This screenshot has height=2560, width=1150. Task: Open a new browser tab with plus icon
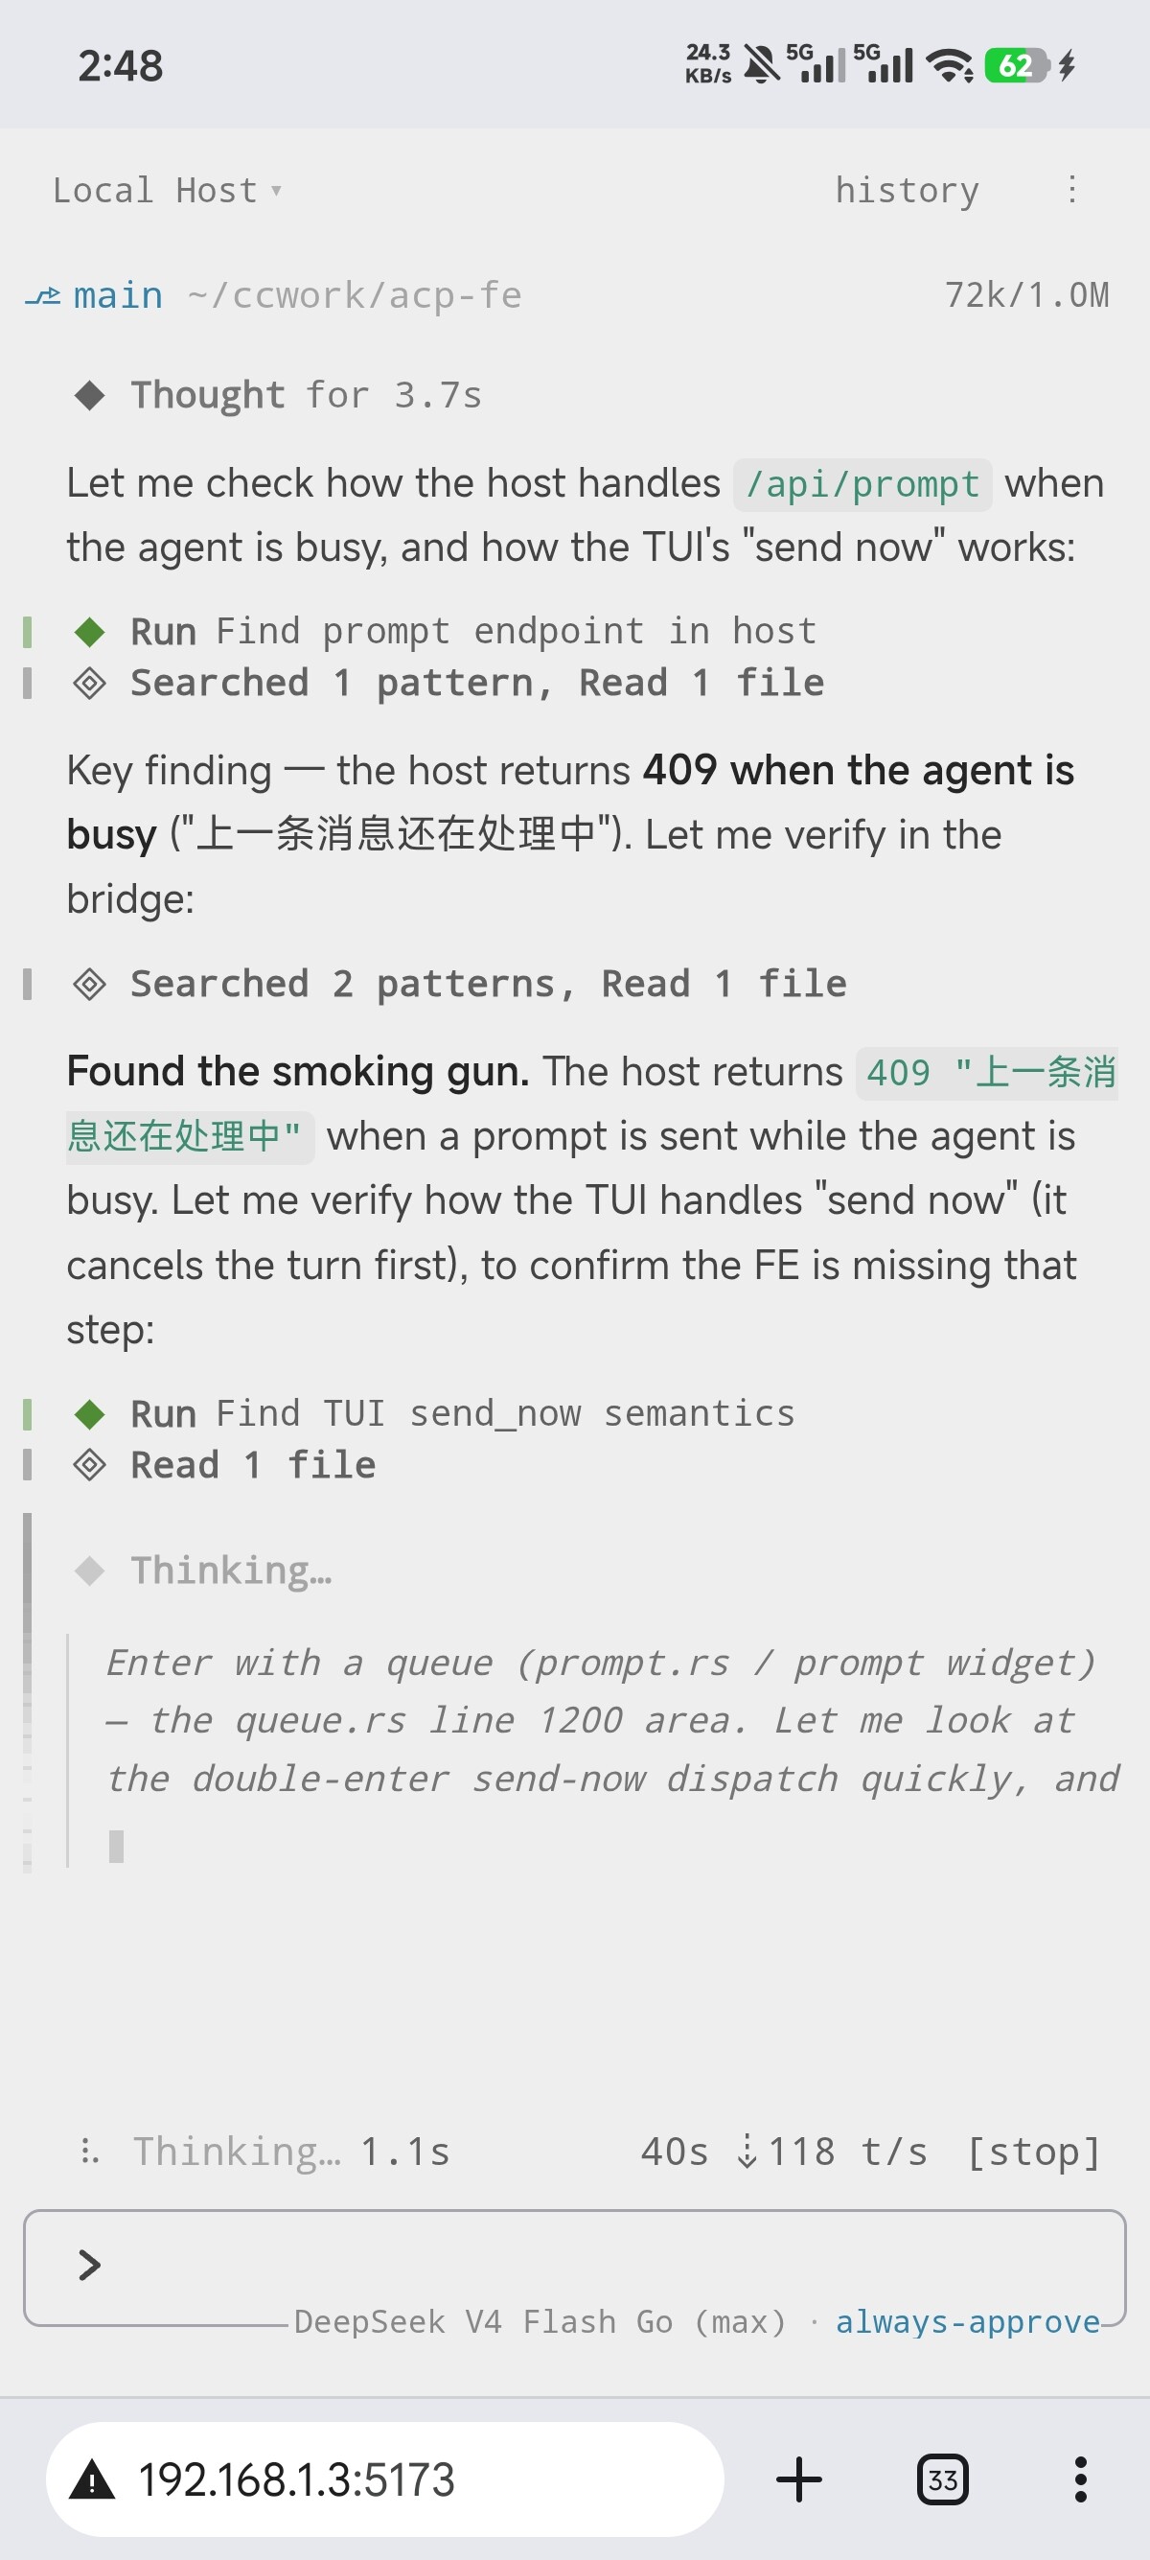click(x=798, y=2479)
